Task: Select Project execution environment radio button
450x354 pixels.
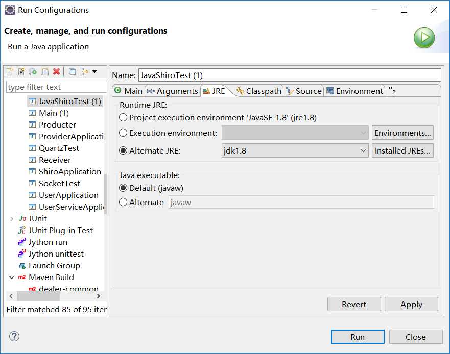Action: [123, 117]
